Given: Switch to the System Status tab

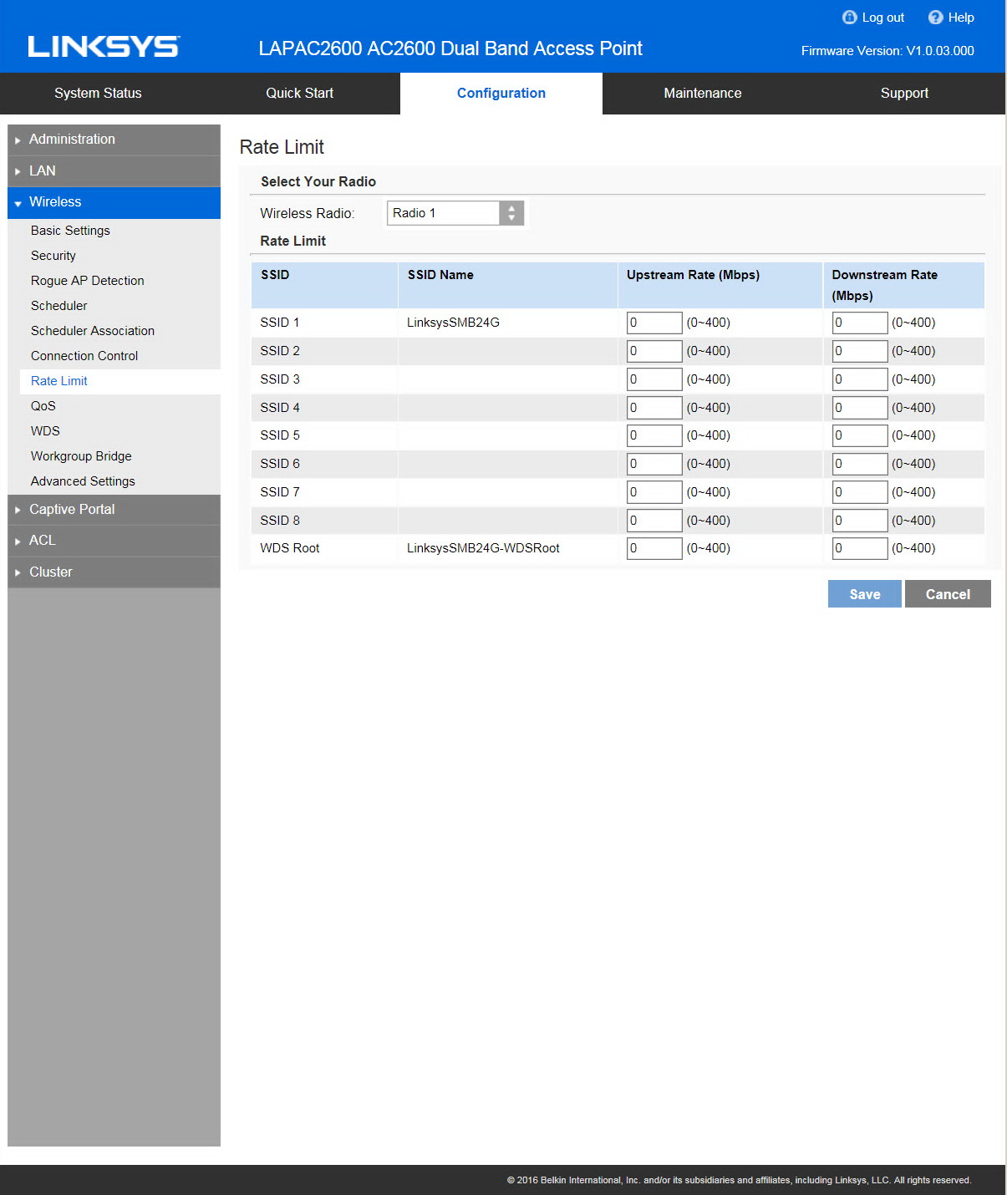Looking at the screenshot, I should point(98,94).
